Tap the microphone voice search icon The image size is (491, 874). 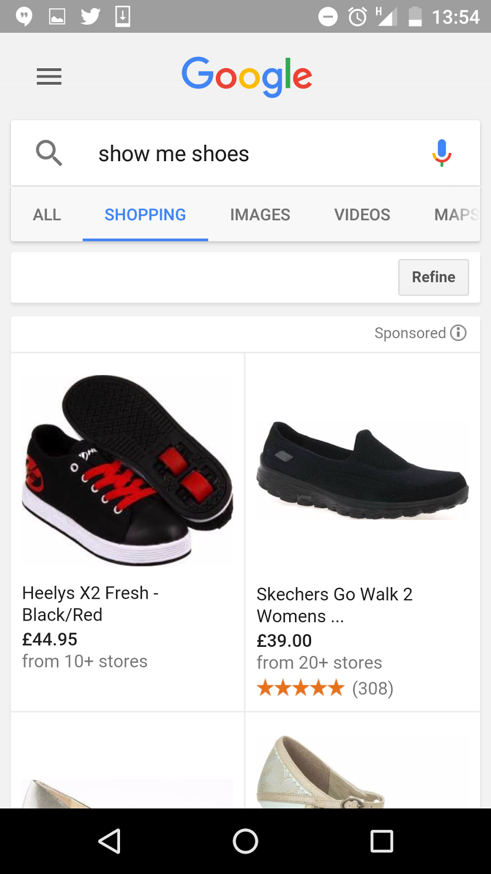[x=441, y=153]
